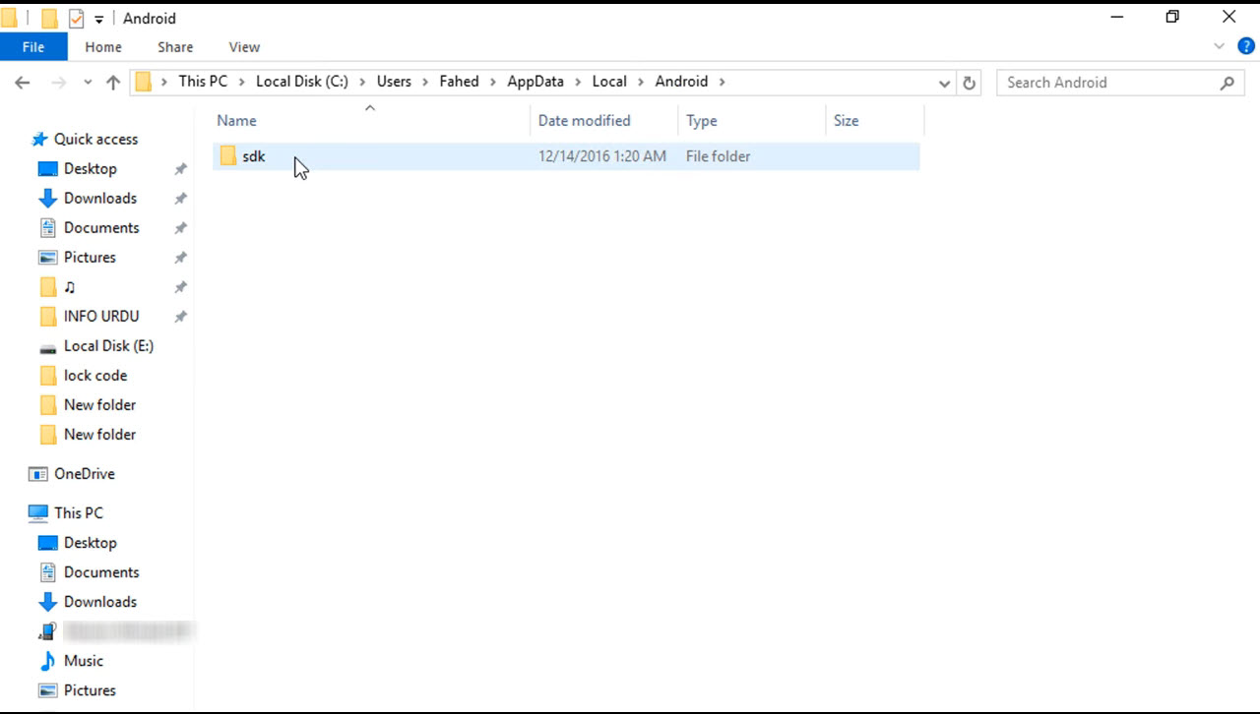
Task: Click the File folder type cell
Action: tap(719, 156)
